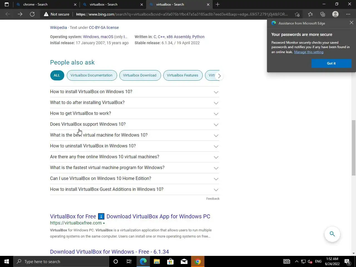Click the macOS operating system link
The width and height of the screenshot is (356, 267).
tap(107, 37)
